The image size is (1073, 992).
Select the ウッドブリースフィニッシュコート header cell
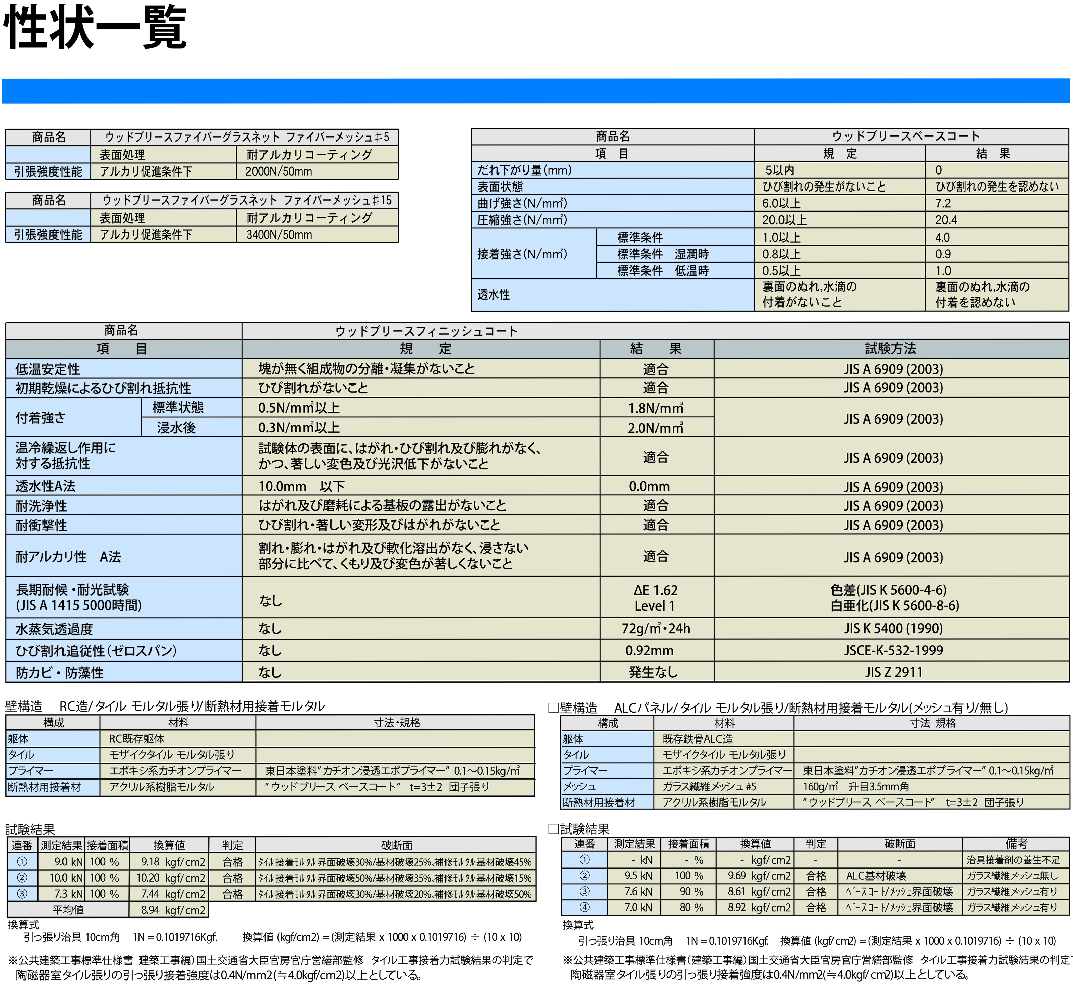click(x=426, y=331)
